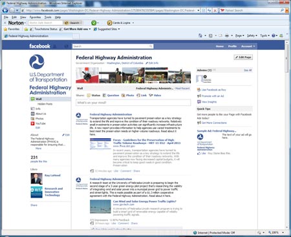Select Wall in the left sidebar
Screen dimensions: 291x237
[50, 99]
